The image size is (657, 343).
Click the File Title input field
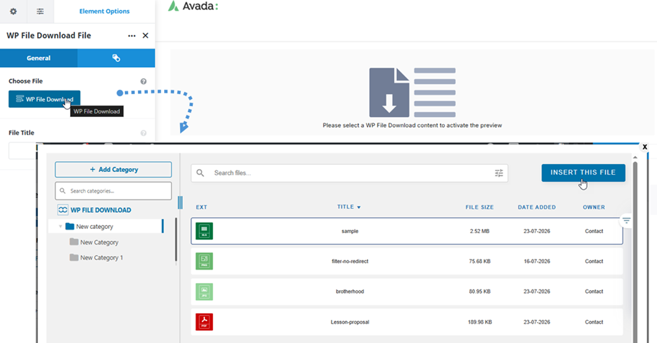point(23,151)
